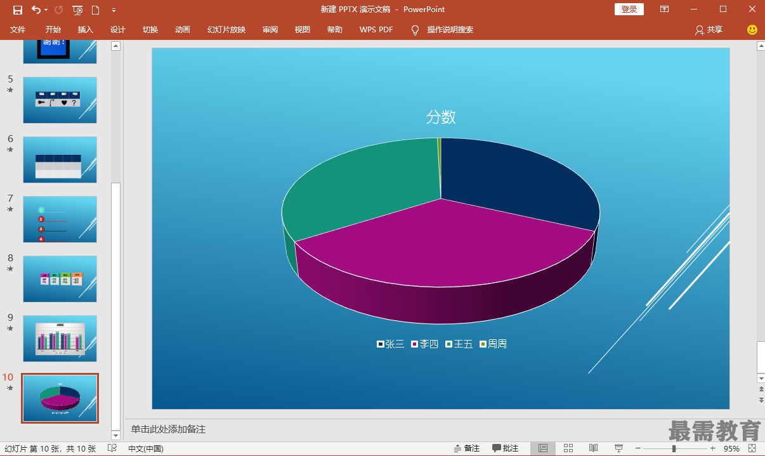Switch to the 设计 ribbon tab

pos(118,30)
